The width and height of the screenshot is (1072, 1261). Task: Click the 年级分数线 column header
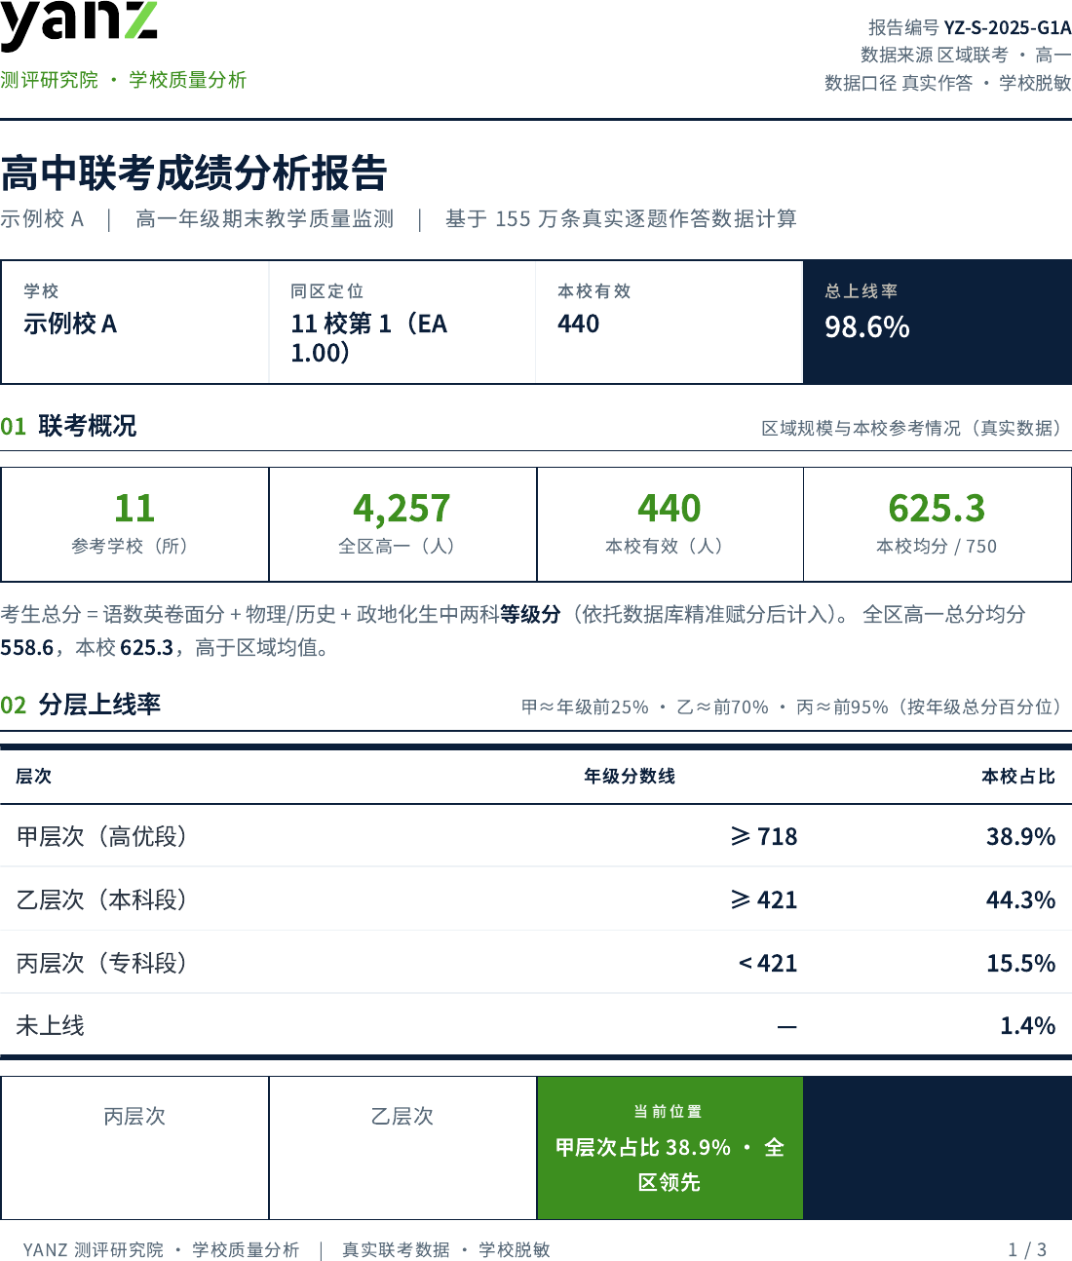[630, 776]
